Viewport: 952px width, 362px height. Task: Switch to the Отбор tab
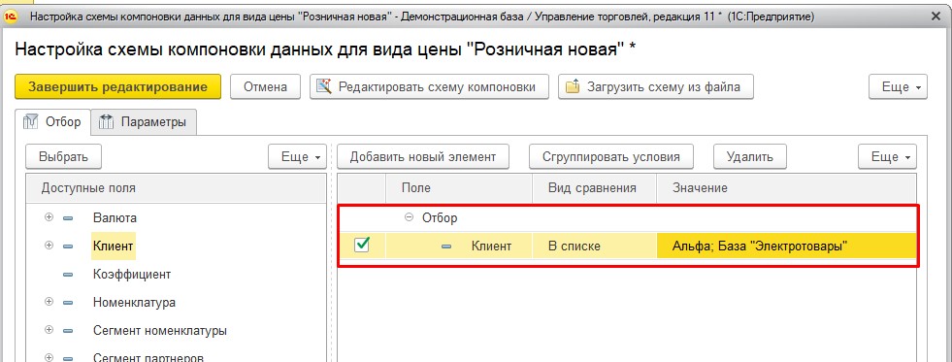tap(52, 122)
